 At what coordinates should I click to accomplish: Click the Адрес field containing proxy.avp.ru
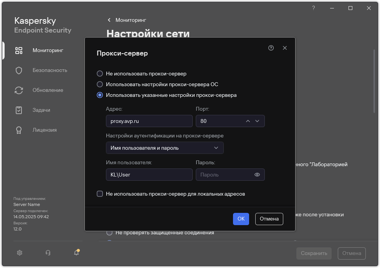click(x=149, y=121)
